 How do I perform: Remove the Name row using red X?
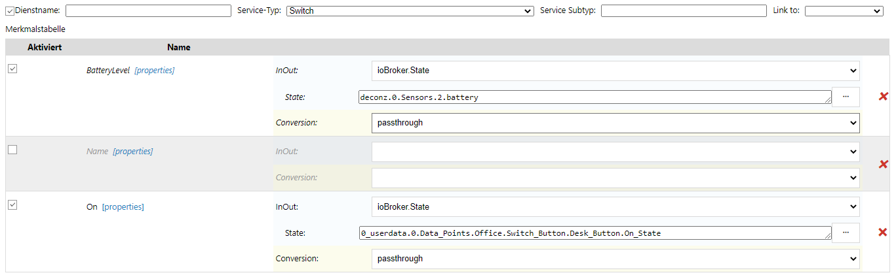(x=883, y=164)
